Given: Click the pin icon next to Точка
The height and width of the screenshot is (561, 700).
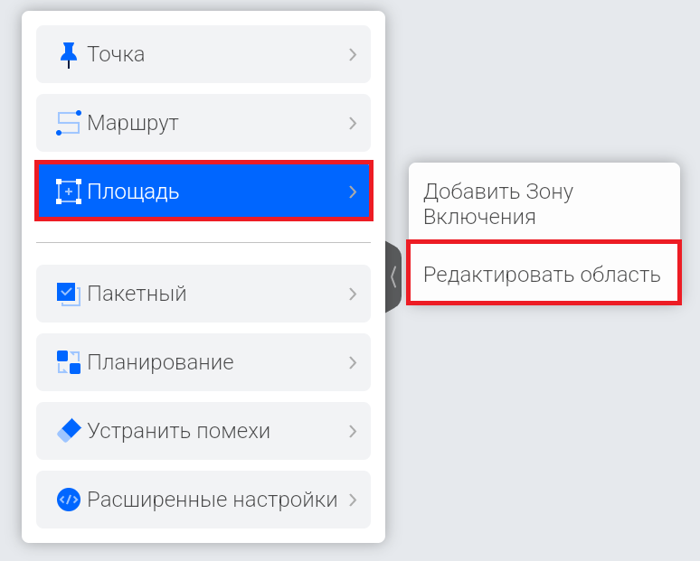Looking at the screenshot, I should click(69, 54).
